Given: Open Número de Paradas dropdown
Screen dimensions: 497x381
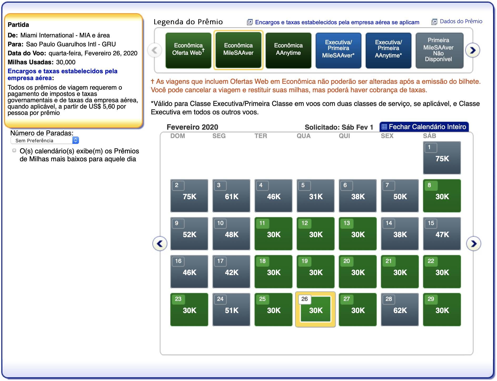Looking at the screenshot, I should [x=45, y=140].
